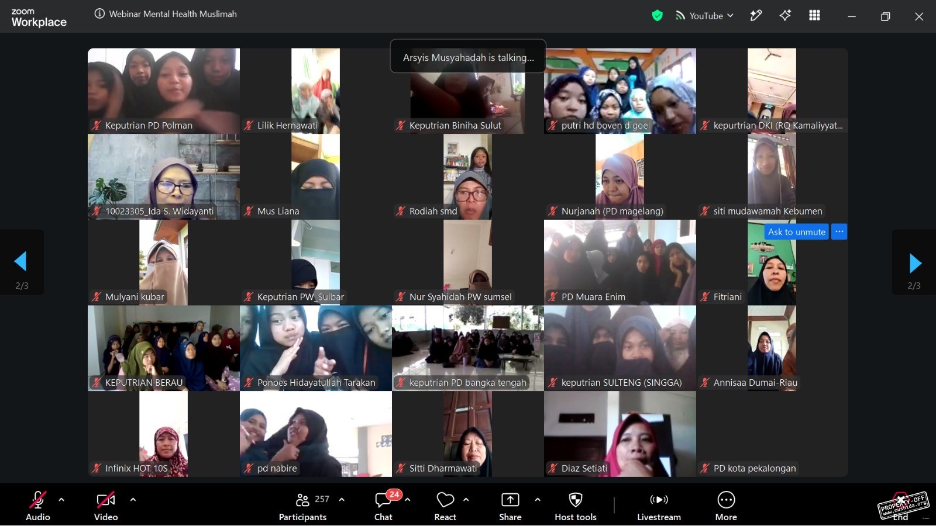Open the YouTube livestream dropdown
Viewport: 936px width, 526px height.
(704, 16)
